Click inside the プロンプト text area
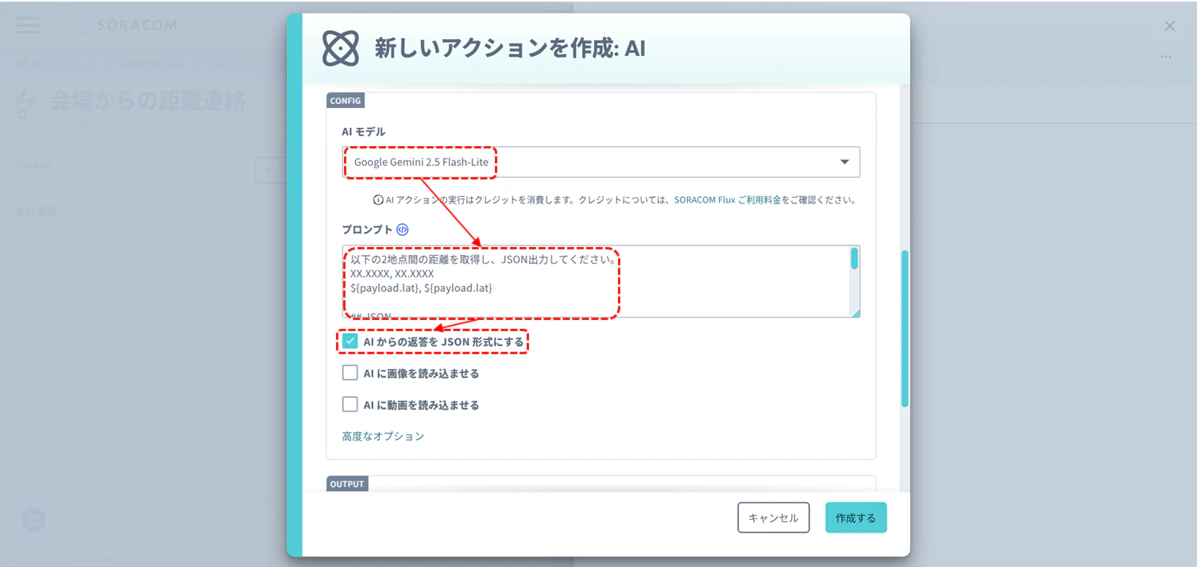 [601, 281]
